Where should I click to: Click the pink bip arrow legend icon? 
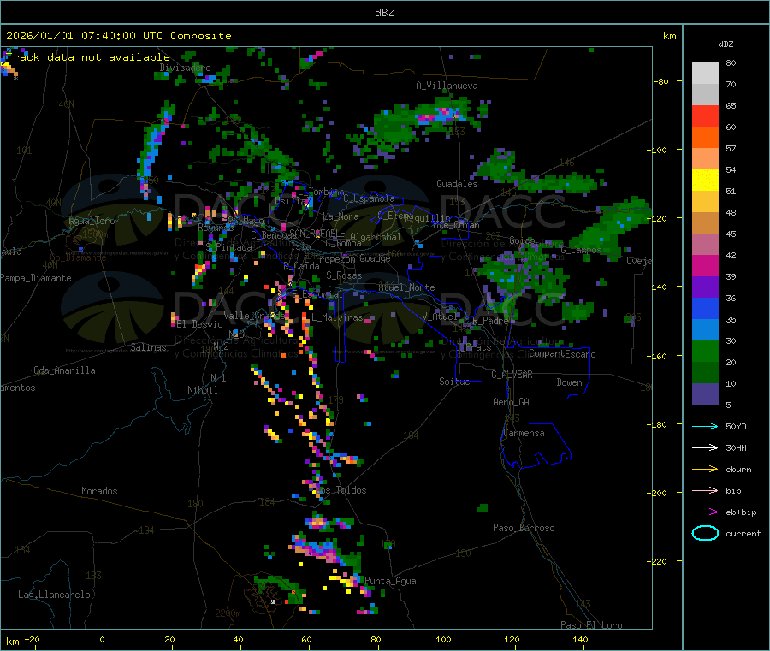tap(705, 490)
